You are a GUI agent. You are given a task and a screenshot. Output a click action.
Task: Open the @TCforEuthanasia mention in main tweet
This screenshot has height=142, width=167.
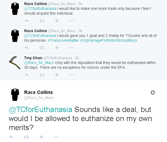40,110
